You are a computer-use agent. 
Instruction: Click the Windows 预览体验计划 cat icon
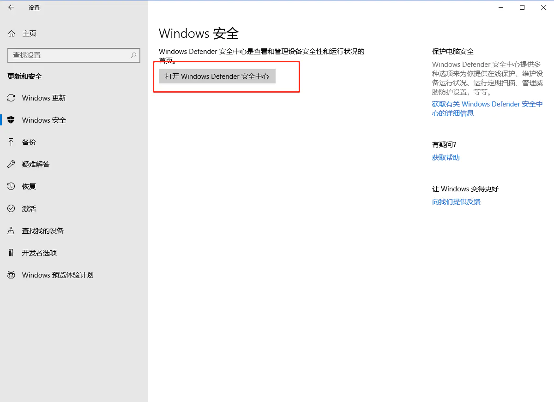11,275
